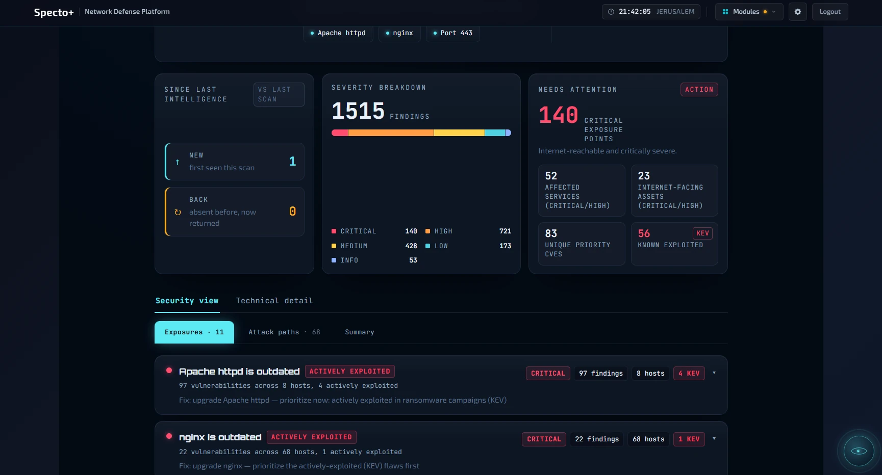This screenshot has height=475, width=882.
Task: Click the HIGH legend swatch
Action: click(427, 231)
